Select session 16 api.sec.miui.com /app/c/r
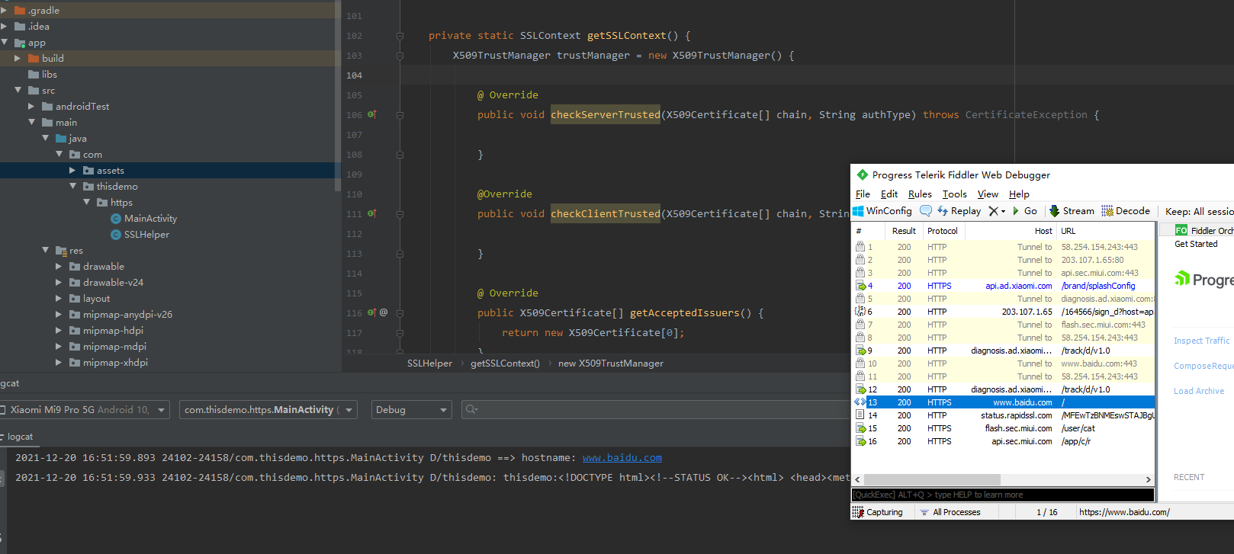The width and height of the screenshot is (1234, 554). pyautogui.click(x=1003, y=441)
